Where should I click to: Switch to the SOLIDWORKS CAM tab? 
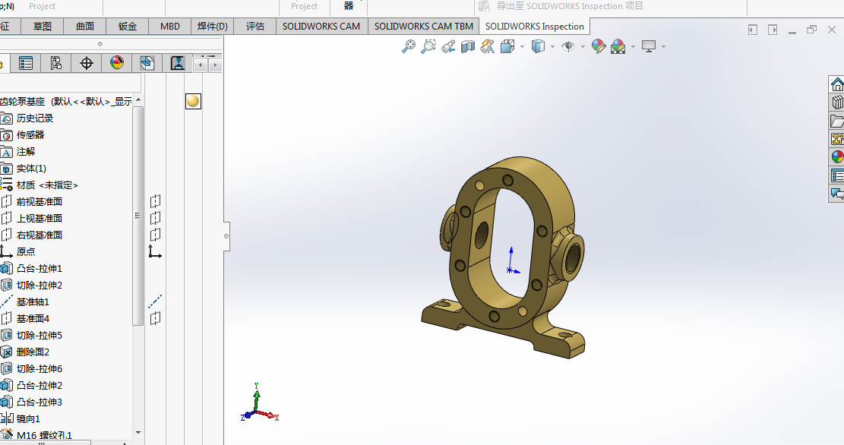tap(321, 27)
